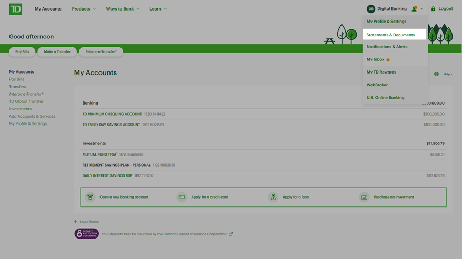462x259 pixels.
Task: Select My Accounts in left sidebar
Action: tap(21, 72)
